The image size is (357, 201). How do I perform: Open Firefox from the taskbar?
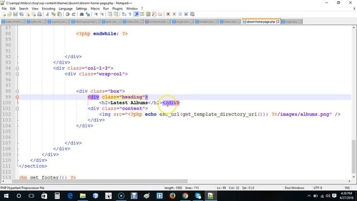coord(172,196)
